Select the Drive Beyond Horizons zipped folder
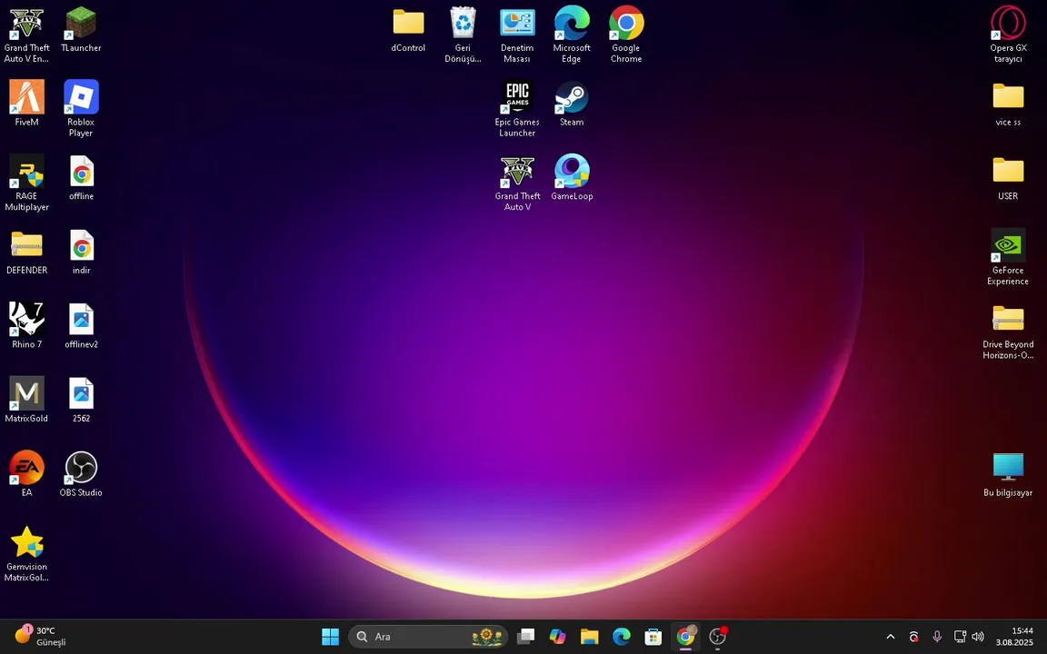This screenshot has width=1047, height=654. [1008, 332]
